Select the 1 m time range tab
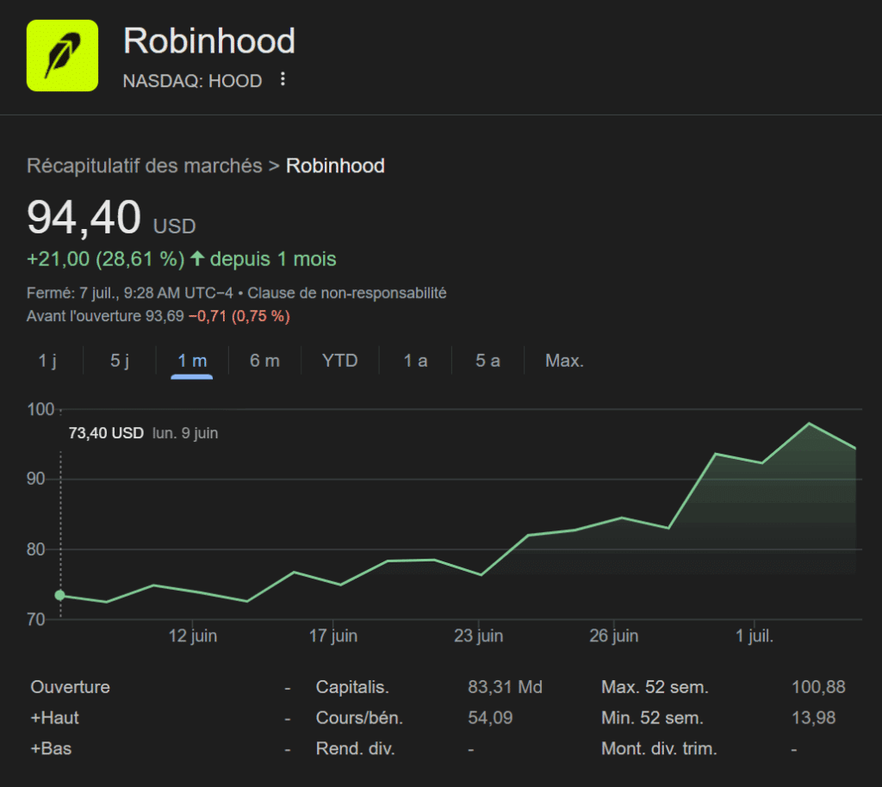The height and width of the screenshot is (787, 882). [192, 360]
